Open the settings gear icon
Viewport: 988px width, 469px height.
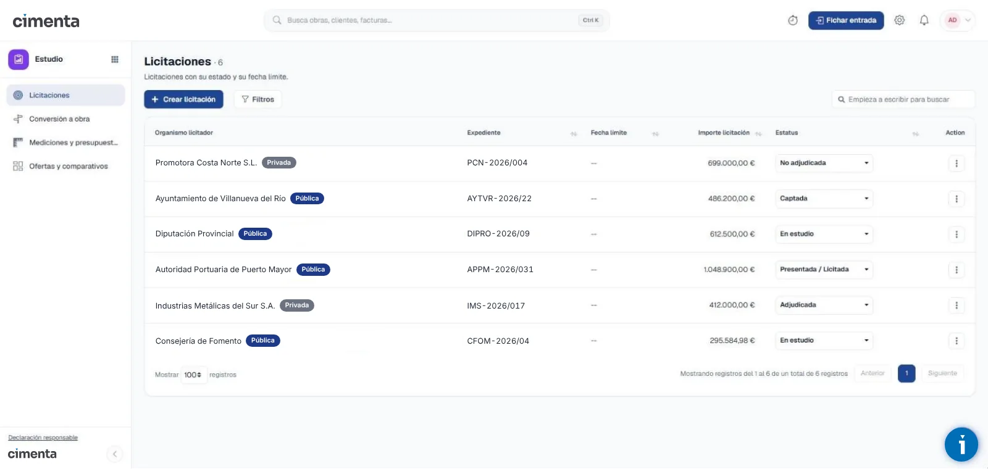pos(900,20)
